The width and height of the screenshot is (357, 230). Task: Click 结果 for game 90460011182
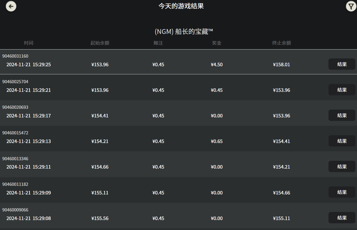[x=342, y=192]
